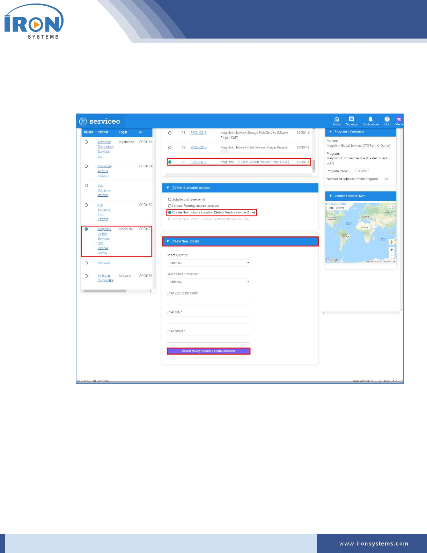This screenshot has width=427, height=553.
Task: Select the Community Access Account radio button
Action: click(x=86, y=166)
